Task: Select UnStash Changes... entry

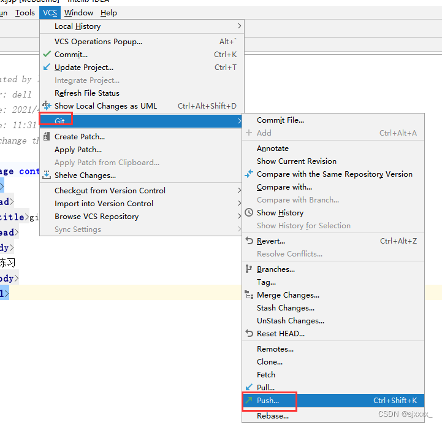Action: (x=333, y=321)
